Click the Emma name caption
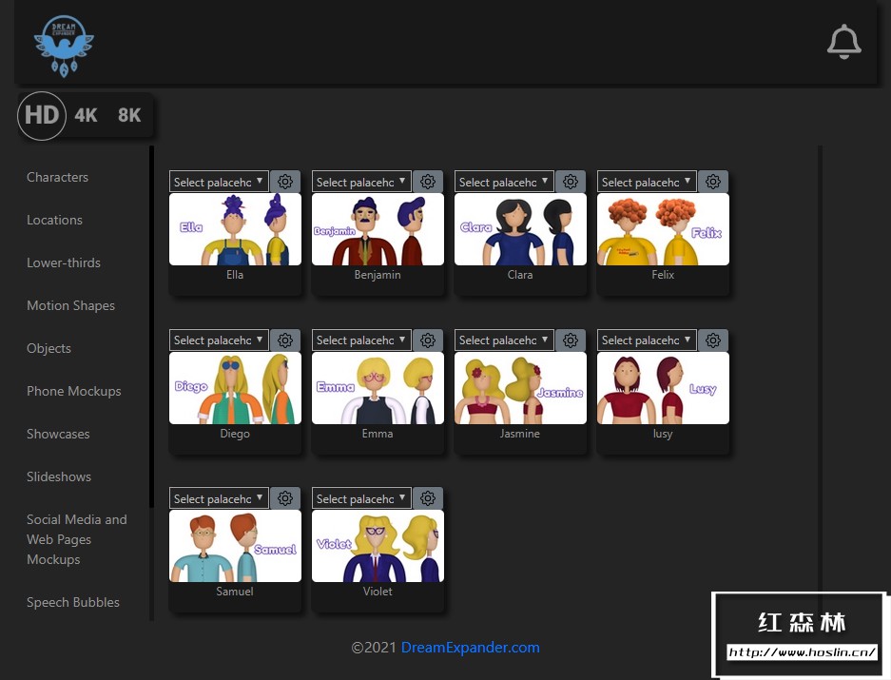Screen dimensions: 891x680 point(378,434)
